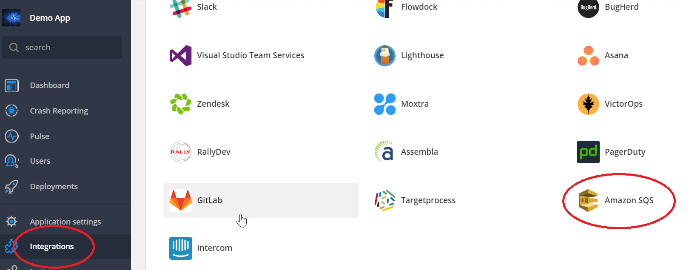This screenshot has height=270, width=689.
Task: Open the Slack integration
Action: pos(180,7)
